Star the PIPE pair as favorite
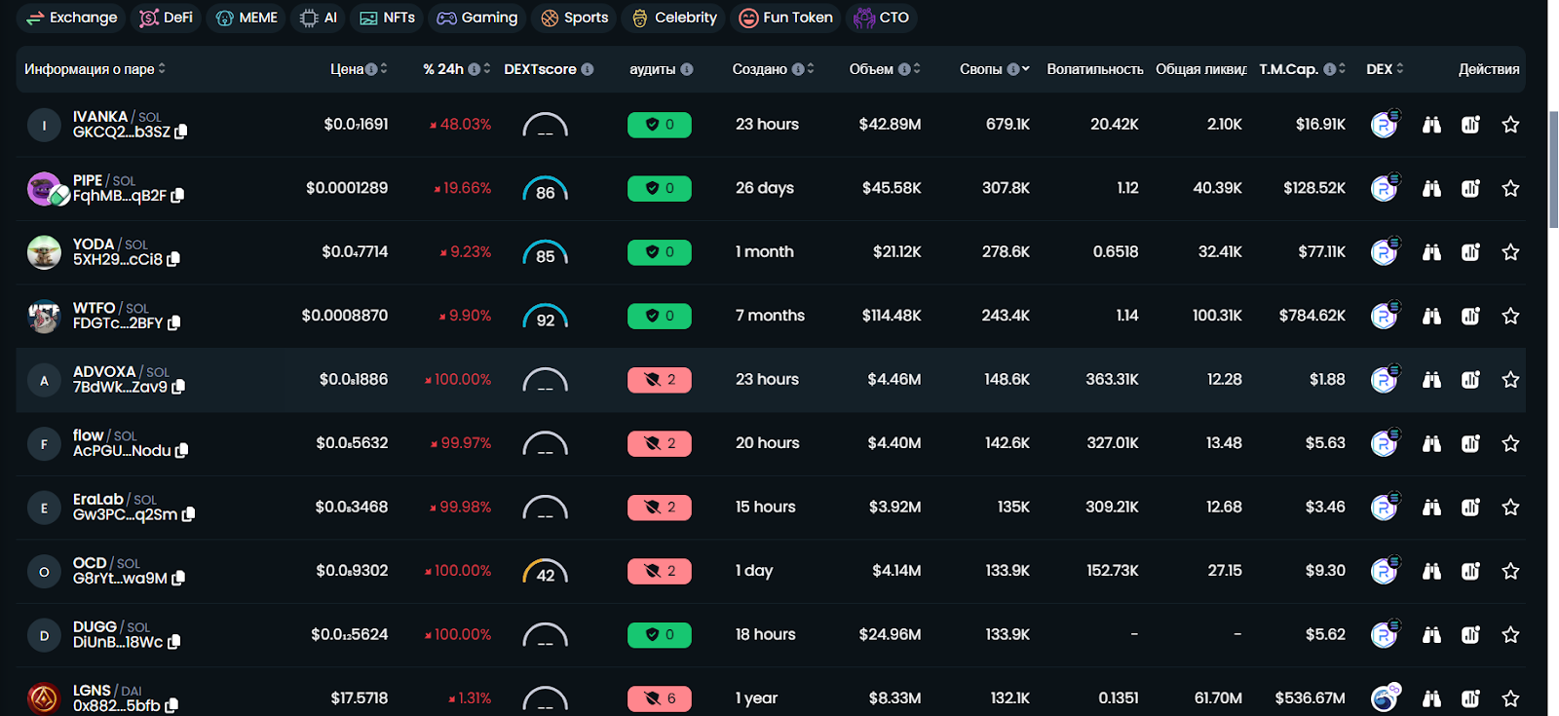The width and height of the screenshot is (1559, 716). click(x=1510, y=188)
